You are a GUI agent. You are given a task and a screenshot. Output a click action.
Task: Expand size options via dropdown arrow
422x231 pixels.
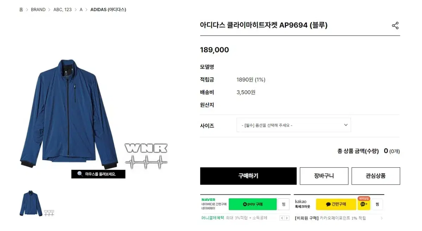pos(346,125)
